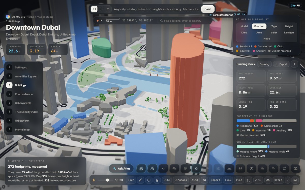Open the Z 1× vertical scale selector
Image resolution: width=305 pixels, height=190 pixels.
pos(258,180)
